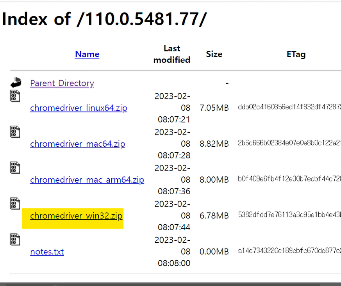341x286 pixels.
Task: Download chromedriver_linux64.zip
Action: coord(79,108)
